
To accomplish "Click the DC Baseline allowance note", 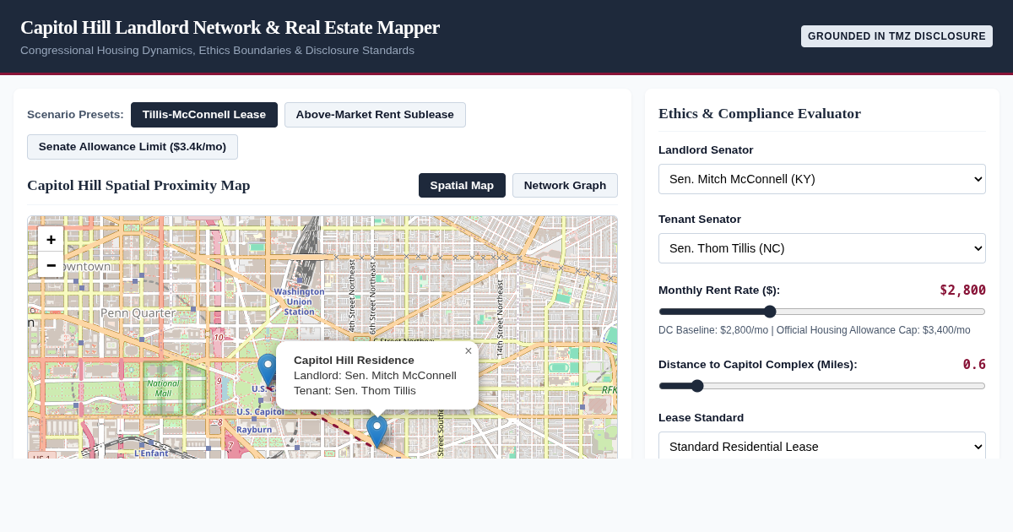I will 815,330.
